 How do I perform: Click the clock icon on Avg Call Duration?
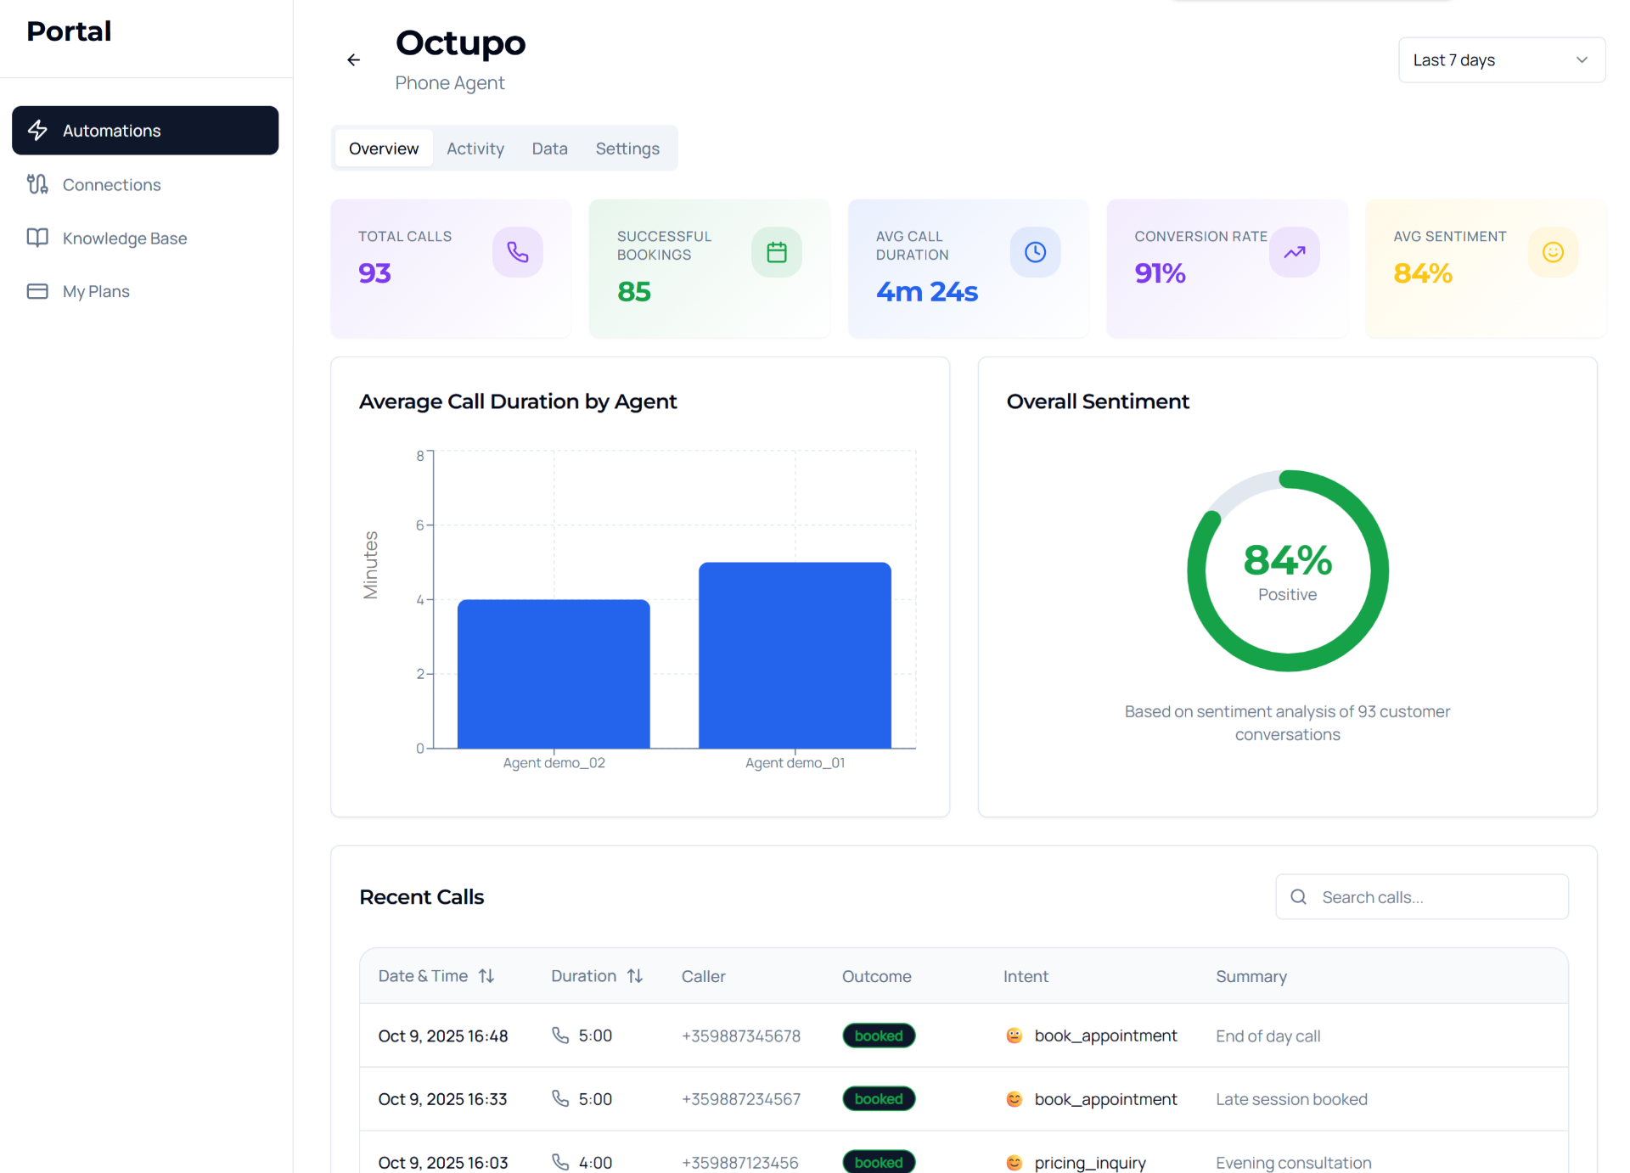[1035, 251]
